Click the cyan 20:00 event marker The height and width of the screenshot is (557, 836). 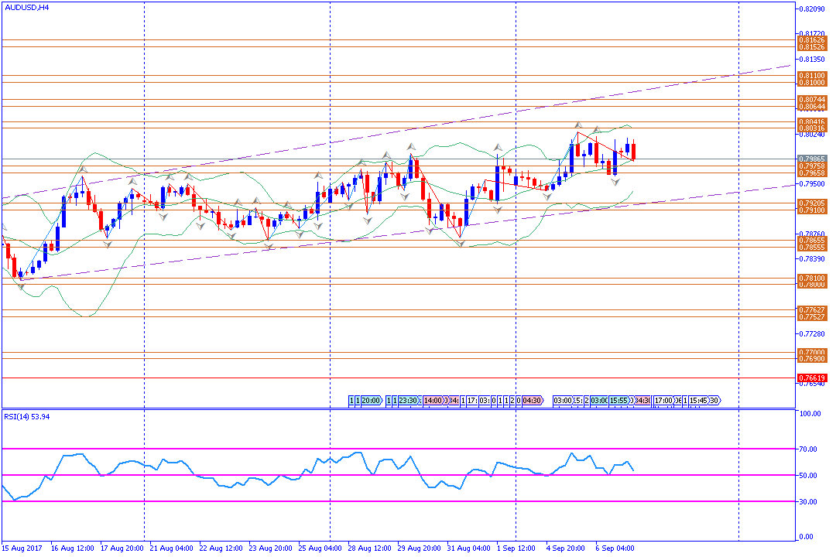click(x=371, y=401)
